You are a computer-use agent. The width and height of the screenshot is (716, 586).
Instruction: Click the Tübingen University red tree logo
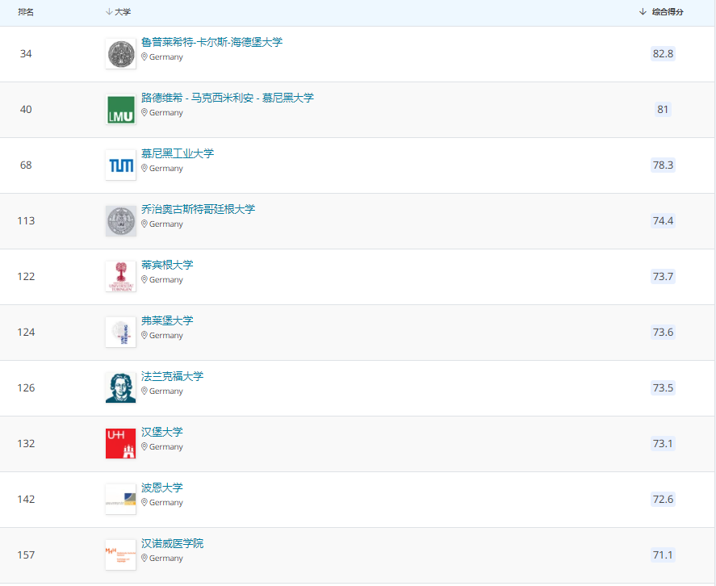(120, 277)
